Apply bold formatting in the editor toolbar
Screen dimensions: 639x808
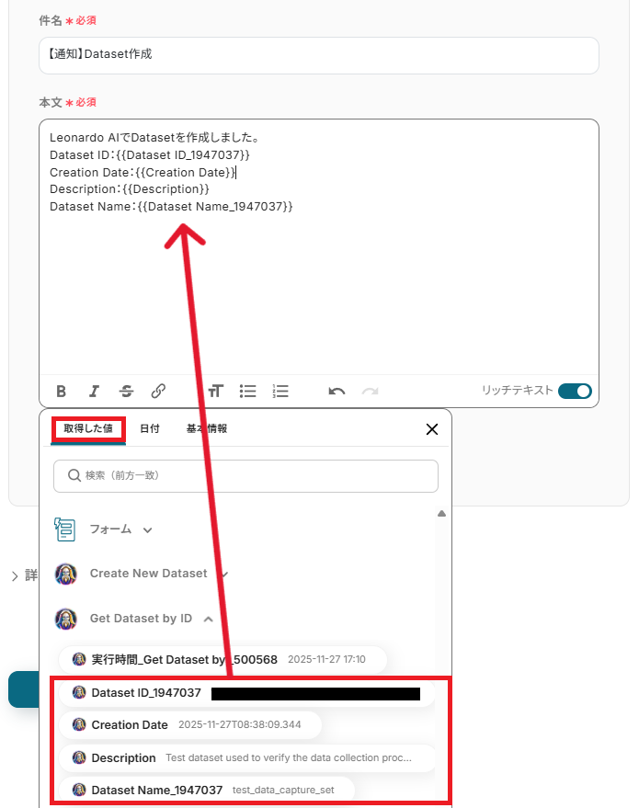coord(61,391)
